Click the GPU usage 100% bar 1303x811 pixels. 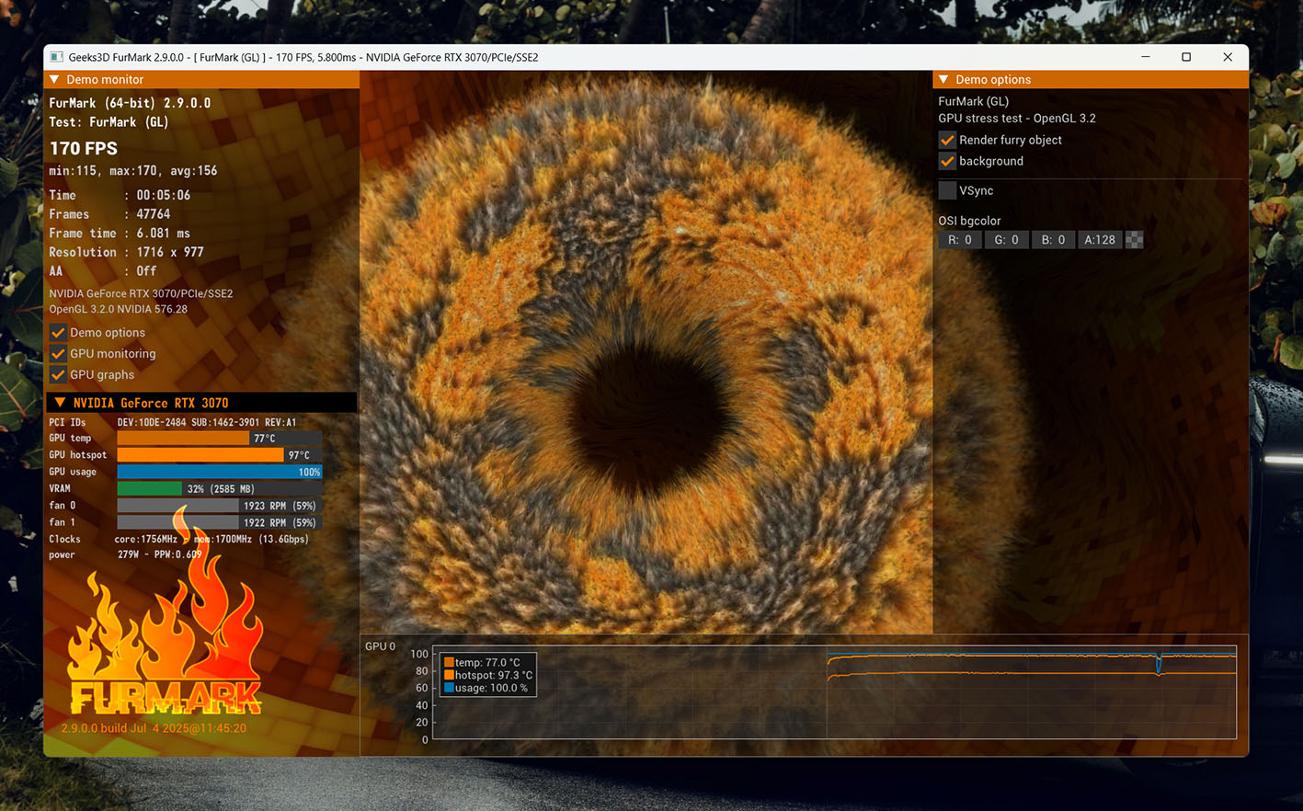(220, 472)
